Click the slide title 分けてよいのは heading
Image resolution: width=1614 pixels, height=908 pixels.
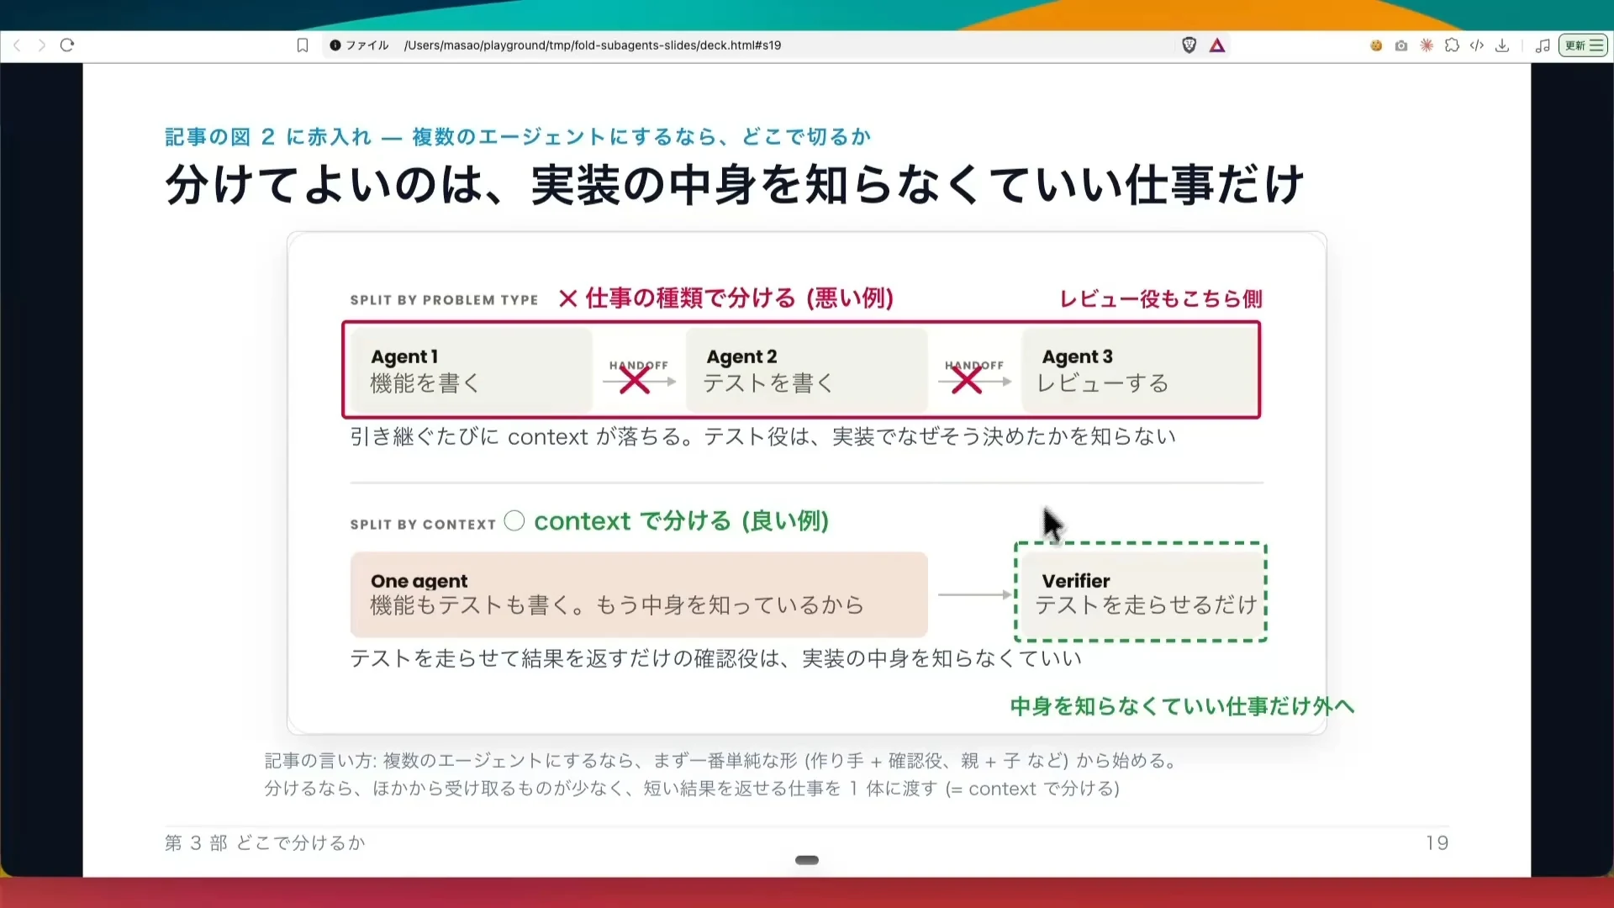734,185
